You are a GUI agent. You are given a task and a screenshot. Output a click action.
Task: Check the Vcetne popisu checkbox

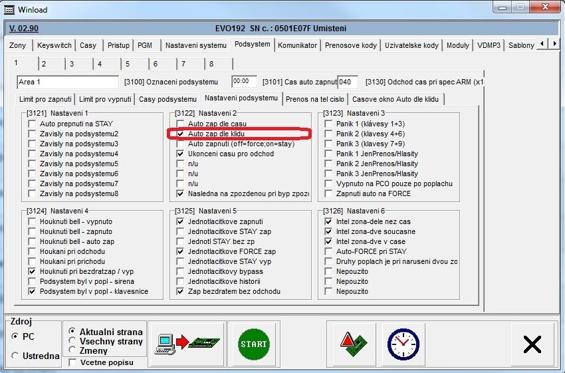pyautogui.click(x=72, y=362)
